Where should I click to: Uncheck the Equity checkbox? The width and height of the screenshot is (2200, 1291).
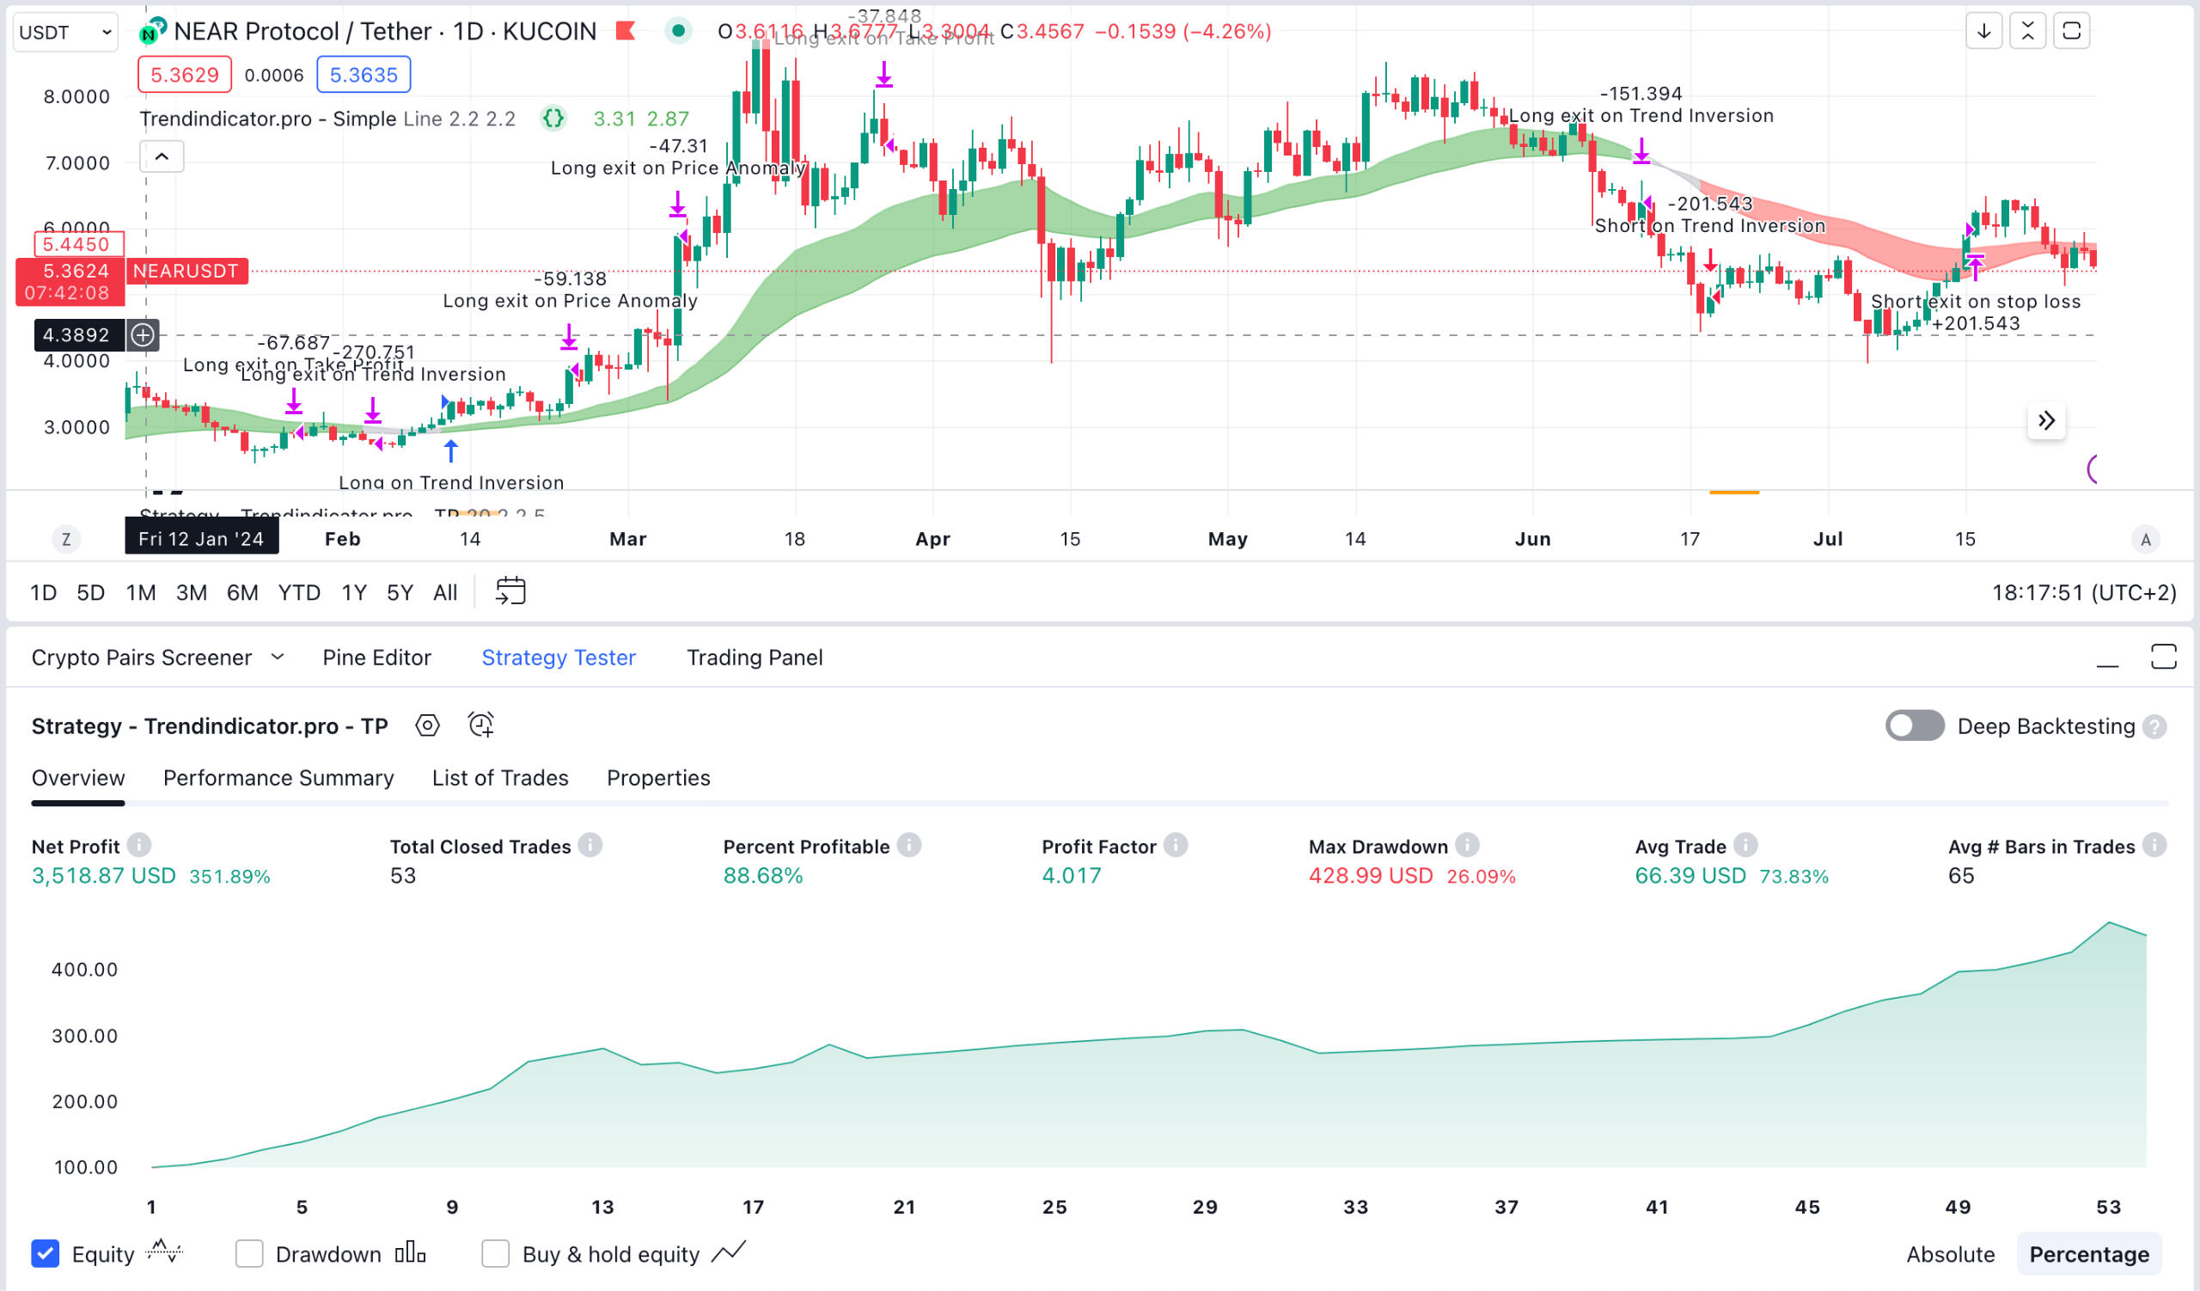[x=45, y=1253]
